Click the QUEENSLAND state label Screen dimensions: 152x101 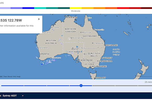pos(90,36)
